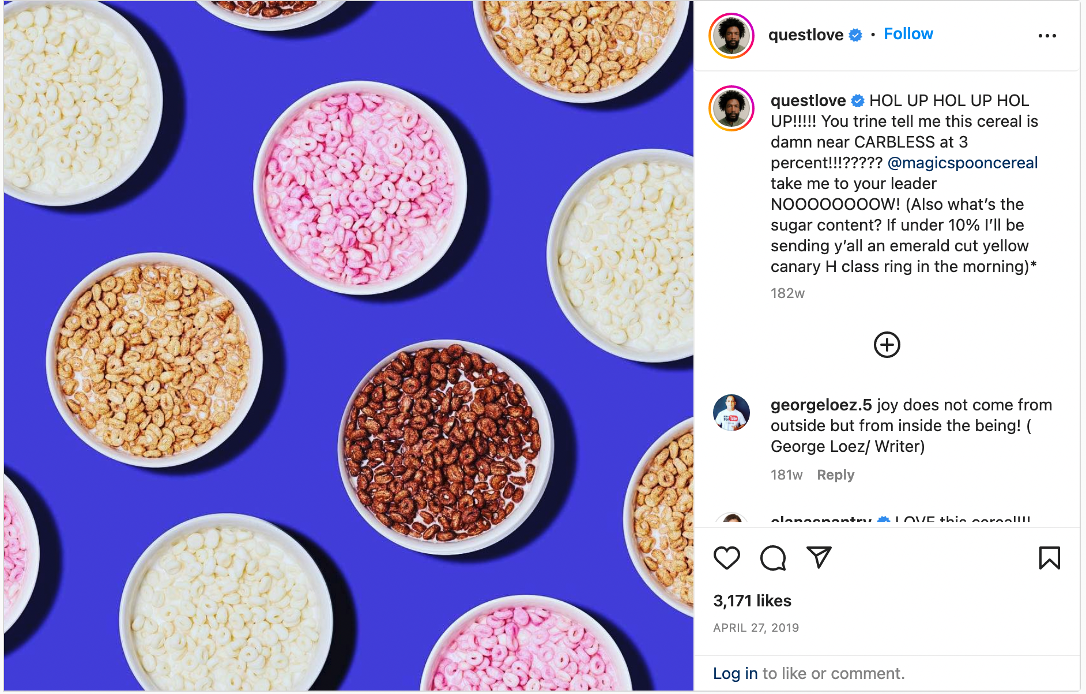1086x694 pixels.
Task: Follow the questlove account
Action: click(908, 34)
